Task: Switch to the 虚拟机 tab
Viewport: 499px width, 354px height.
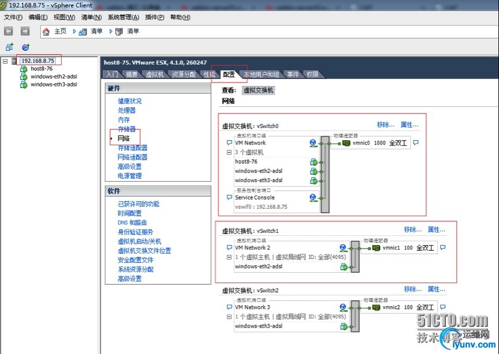Action: point(154,74)
